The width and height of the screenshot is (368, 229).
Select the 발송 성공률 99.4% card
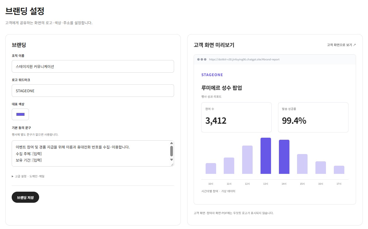click(x=313, y=117)
